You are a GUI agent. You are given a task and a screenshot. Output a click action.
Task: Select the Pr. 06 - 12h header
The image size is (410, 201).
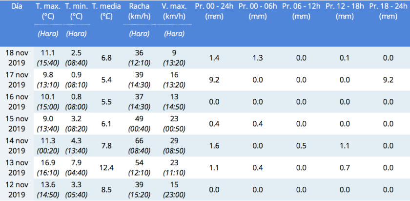(301, 12)
